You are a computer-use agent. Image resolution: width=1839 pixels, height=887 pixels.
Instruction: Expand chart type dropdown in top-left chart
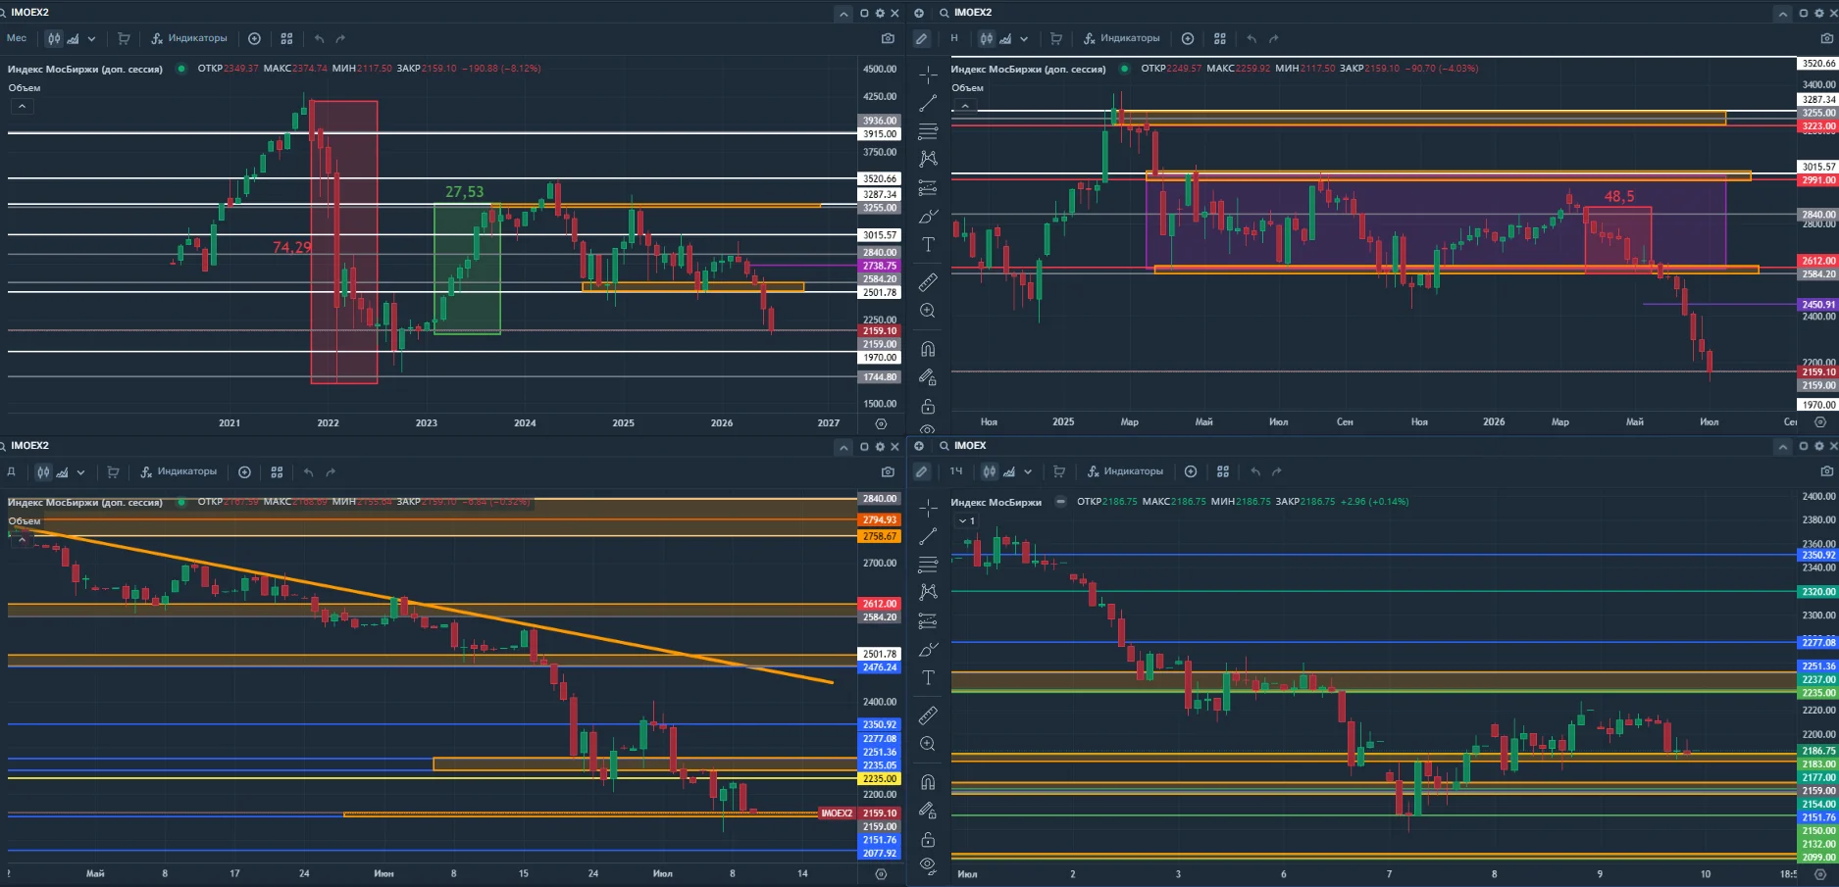pyautogui.click(x=91, y=38)
